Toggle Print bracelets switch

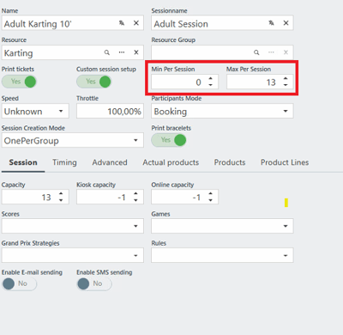click(x=169, y=140)
